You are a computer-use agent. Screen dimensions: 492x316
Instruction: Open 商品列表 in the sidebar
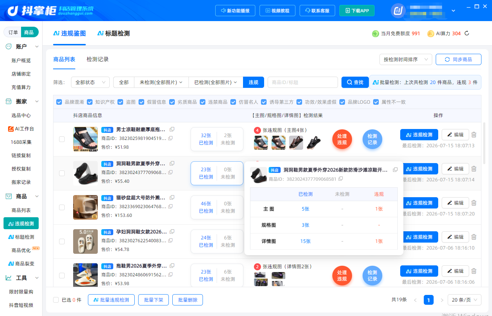(21, 210)
